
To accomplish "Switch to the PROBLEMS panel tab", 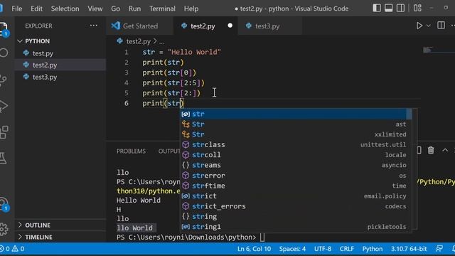I will coord(131,151).
